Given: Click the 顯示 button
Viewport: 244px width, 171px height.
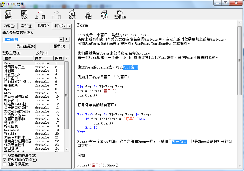Looking at the screenshot, I should click(59, 46).
